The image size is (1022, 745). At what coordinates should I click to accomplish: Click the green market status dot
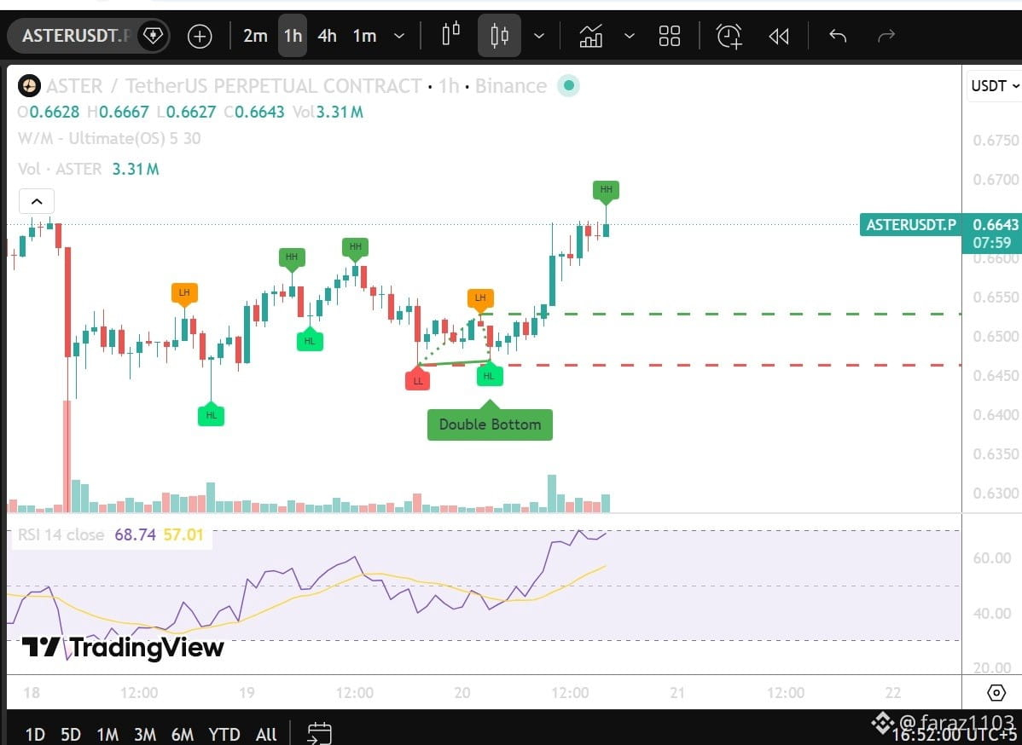(568, 85)
